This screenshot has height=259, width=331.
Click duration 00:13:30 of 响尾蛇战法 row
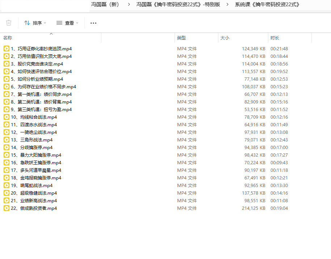pos(279,186)
